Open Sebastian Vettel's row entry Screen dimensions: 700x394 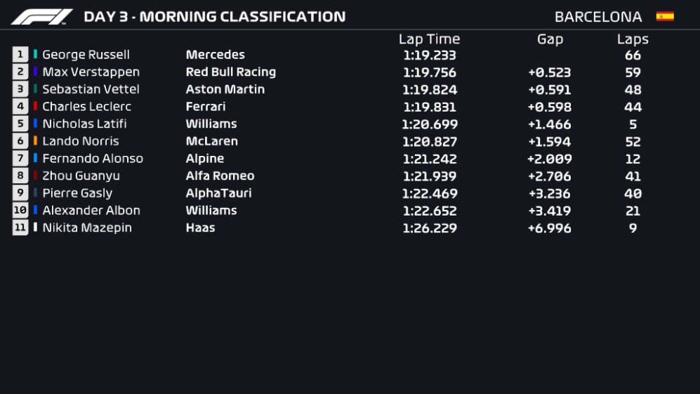(91, 89)
